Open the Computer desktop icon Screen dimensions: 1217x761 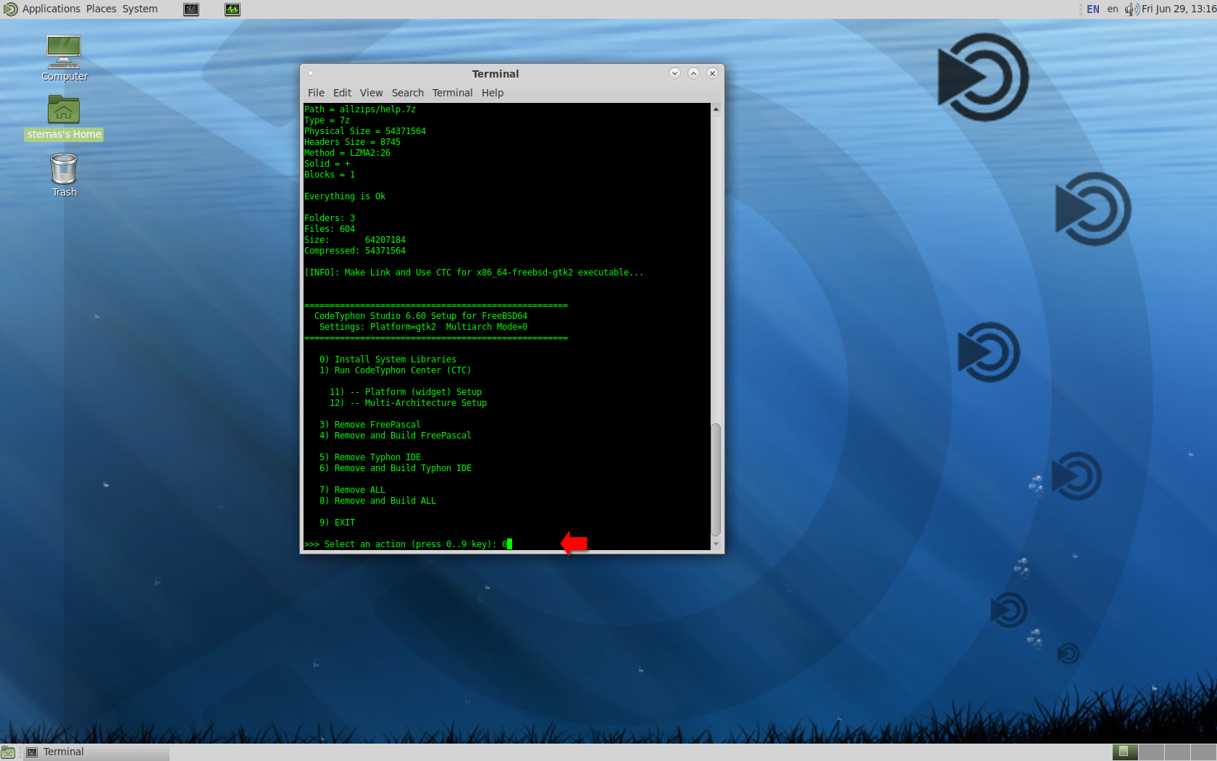click(64, 58)
